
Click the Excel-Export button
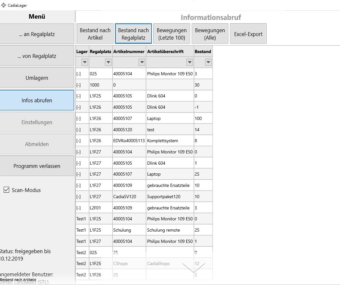click(x=248, y=34)
